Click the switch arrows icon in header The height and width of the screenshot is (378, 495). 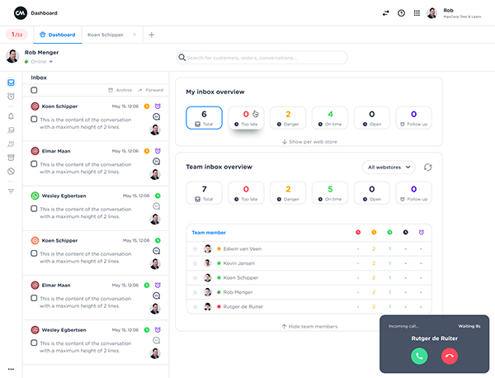coord(385,13)
